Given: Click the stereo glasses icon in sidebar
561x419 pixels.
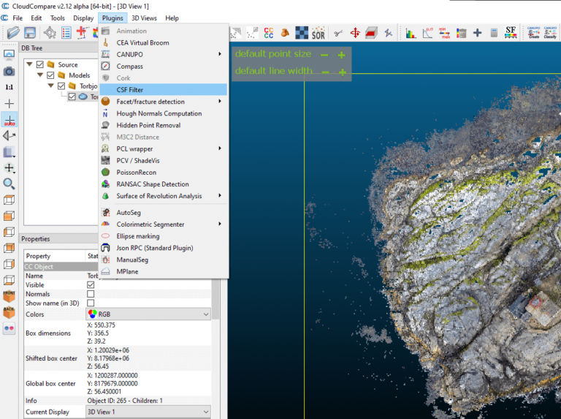Looking at the screenshot, I should (x=9, y=328).
